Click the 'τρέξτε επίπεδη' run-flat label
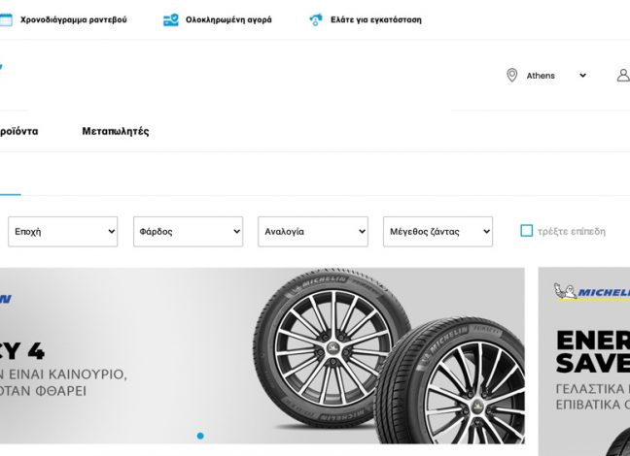Viewport: 630px width, 456px height. pyautogui.click(x=572, y=232)
